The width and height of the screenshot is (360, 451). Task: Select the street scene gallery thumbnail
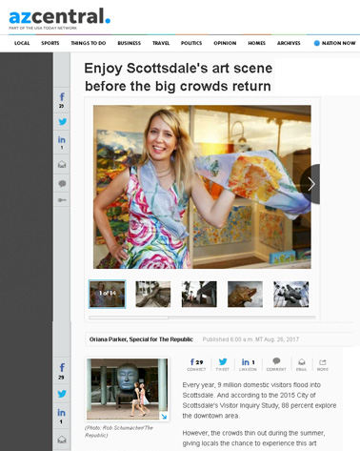pyautogui.click(x=199, y=294)
